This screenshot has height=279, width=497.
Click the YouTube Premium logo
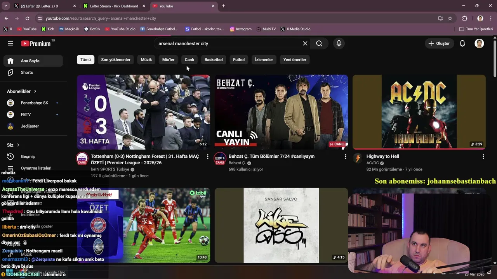point(36,43)
